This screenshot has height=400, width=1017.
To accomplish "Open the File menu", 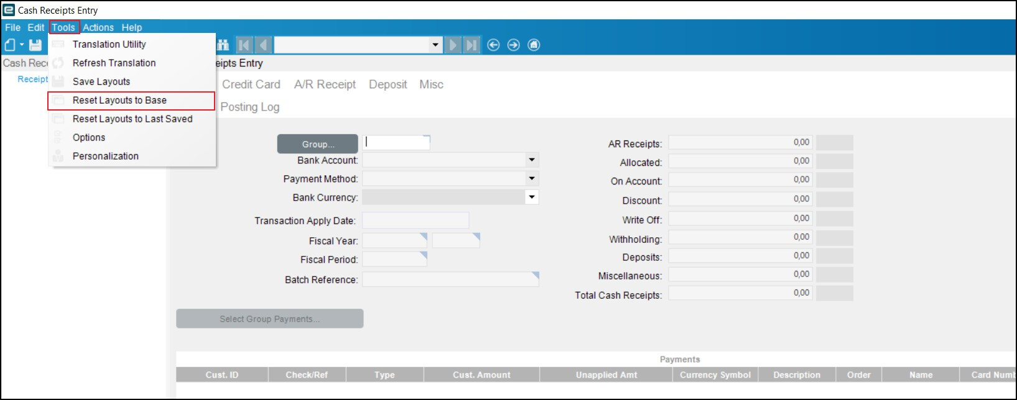I will [13, 27].
